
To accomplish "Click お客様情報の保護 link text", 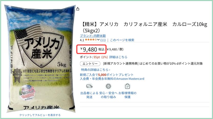I will pyautogui.click(x=127, y=95).
